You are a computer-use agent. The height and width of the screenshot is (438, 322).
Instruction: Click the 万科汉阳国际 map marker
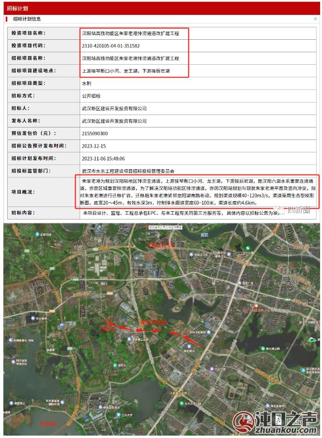209,332
